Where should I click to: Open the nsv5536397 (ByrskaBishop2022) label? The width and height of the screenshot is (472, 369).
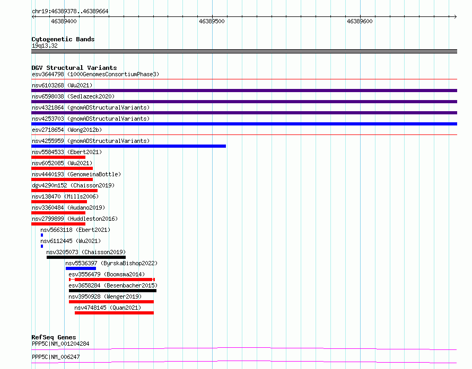coord(111,263)
